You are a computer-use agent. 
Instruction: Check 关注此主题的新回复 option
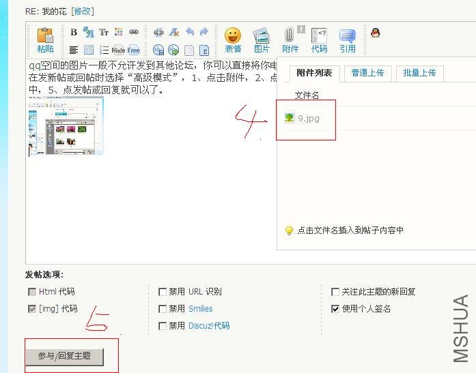(335, 292)
